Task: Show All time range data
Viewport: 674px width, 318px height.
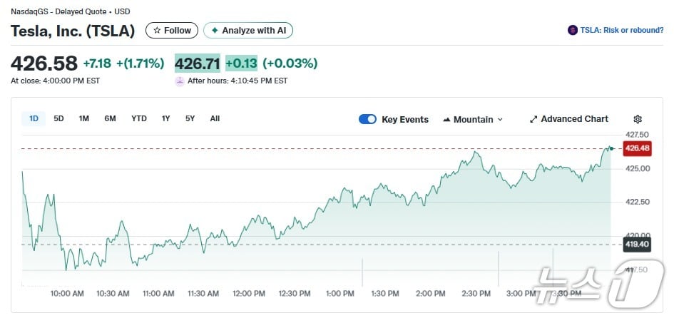Action: tap(215, 118)
